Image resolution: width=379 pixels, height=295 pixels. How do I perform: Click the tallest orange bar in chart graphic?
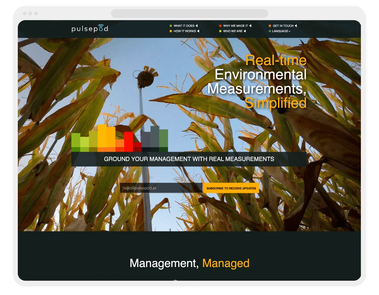(x=102, y=138)
